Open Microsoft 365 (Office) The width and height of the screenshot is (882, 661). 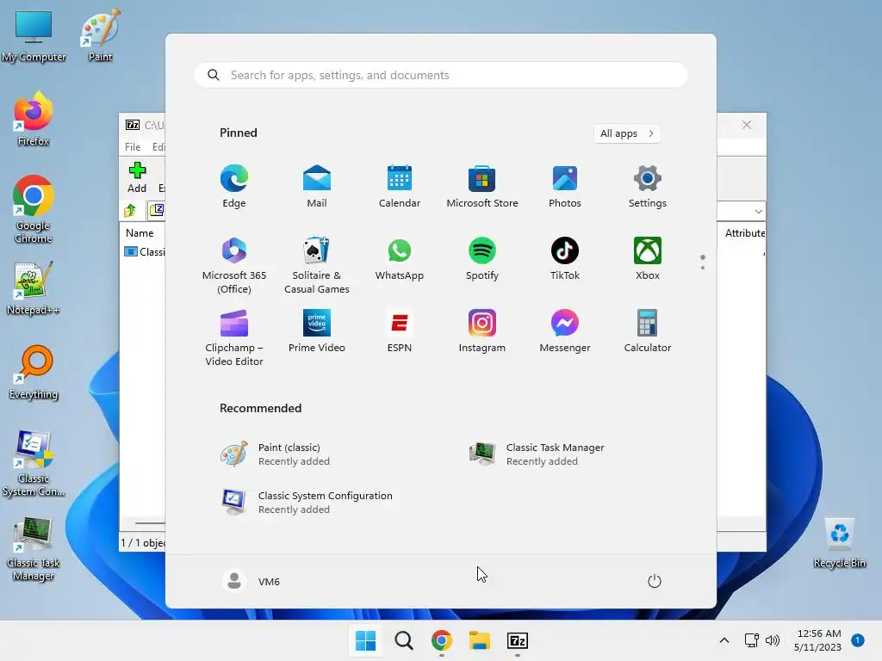point(234,265)
